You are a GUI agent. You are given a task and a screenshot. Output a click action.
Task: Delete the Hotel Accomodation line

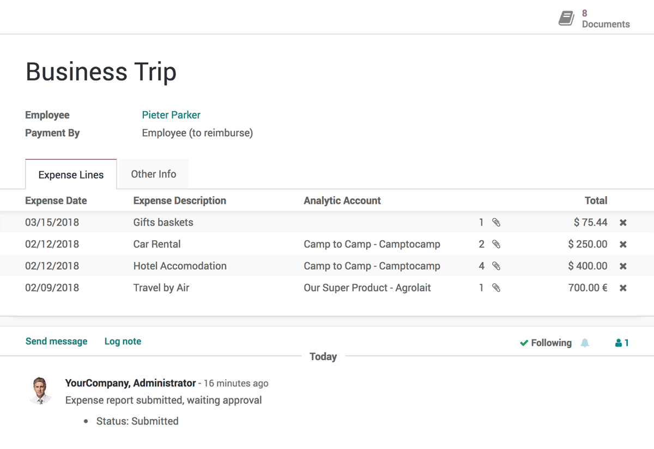(623, 266)
